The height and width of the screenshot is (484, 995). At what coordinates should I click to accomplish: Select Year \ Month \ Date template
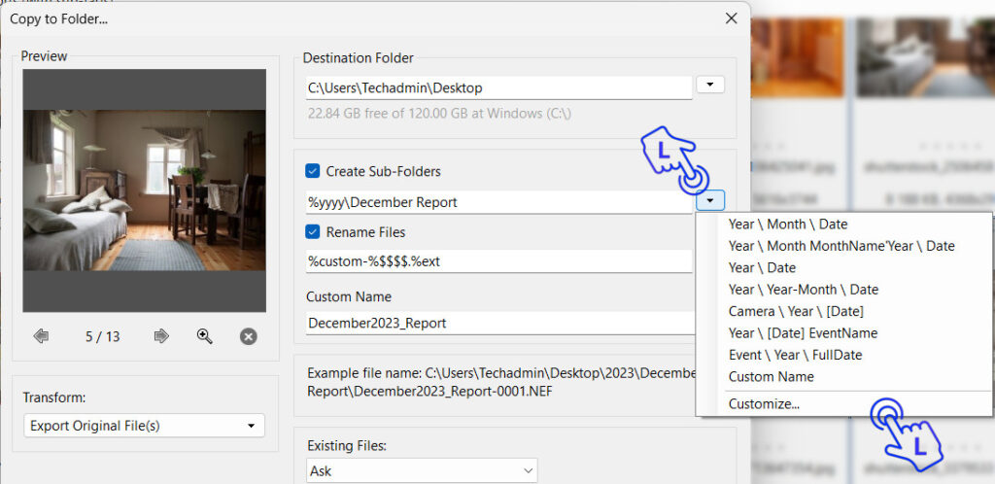[788, 225]
